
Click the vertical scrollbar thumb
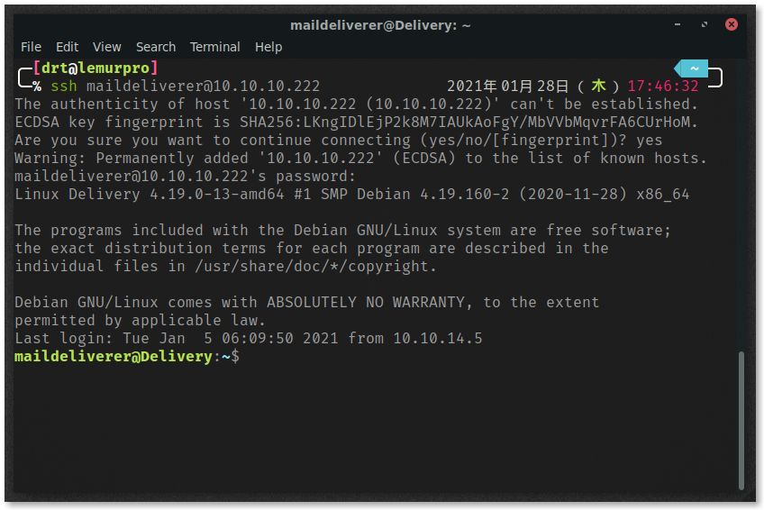point(741,421)
